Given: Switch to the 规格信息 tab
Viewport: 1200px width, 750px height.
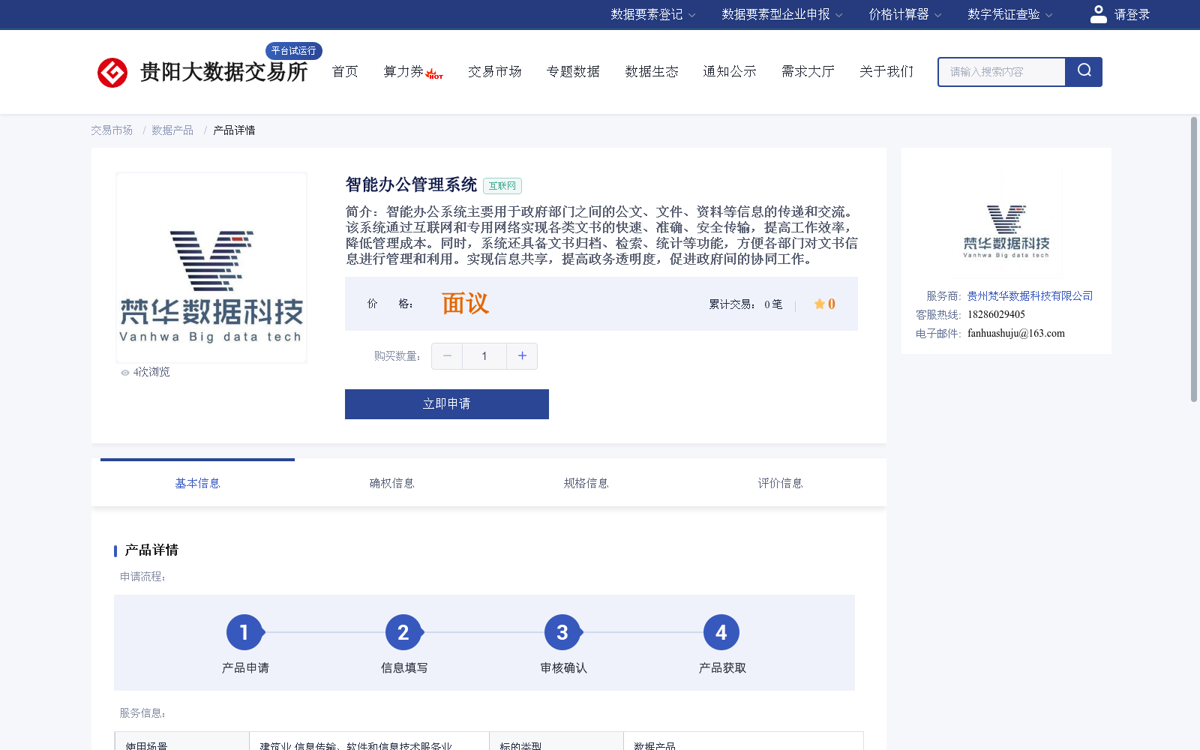Looking at the screenshot, I should pos(586,483).
